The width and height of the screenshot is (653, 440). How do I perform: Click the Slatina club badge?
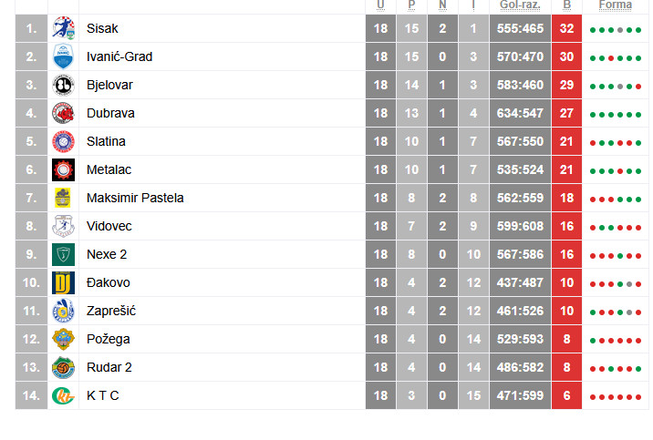pyautogui.click(x=63, y=141)
